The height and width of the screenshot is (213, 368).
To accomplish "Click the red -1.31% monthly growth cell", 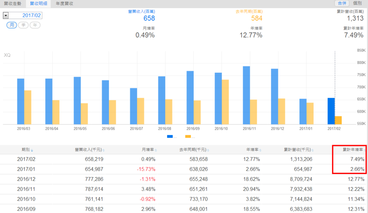I will tap(147, 179).
